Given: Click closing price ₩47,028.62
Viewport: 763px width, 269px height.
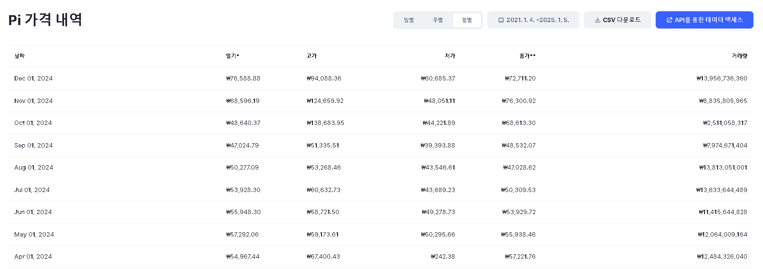Looking at the screenshot, I should point(519,167).
